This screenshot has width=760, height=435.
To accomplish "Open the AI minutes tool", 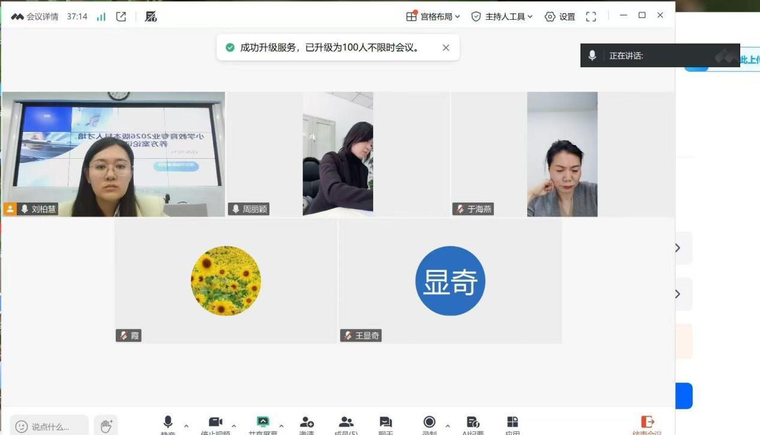I will click(473, 423).
